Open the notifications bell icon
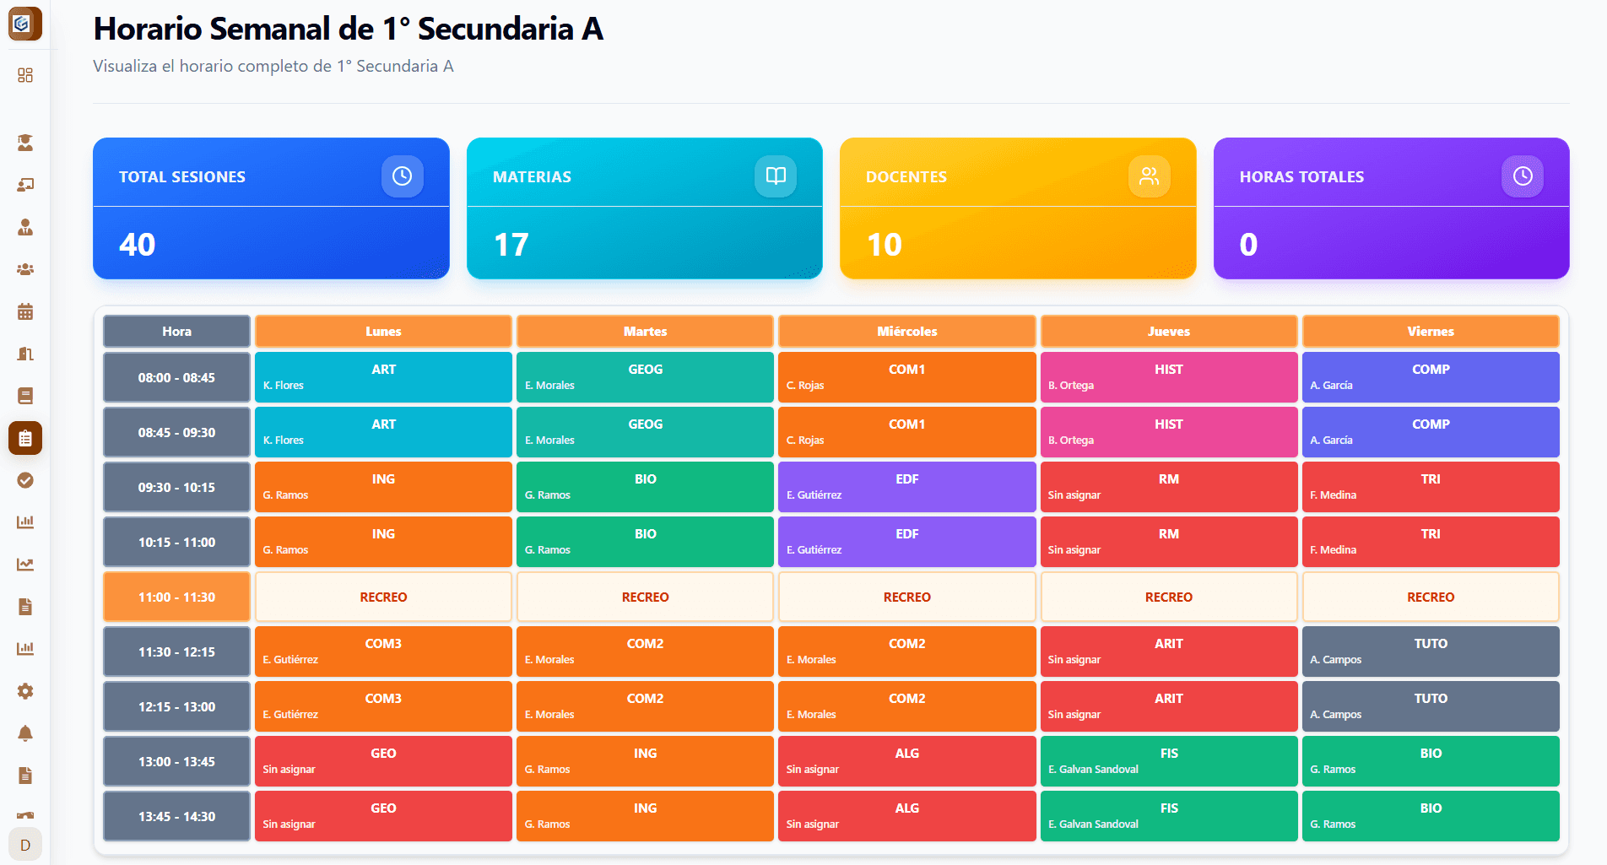Image resolution: width=1607 pixels, height=865 pixels. 25,733
